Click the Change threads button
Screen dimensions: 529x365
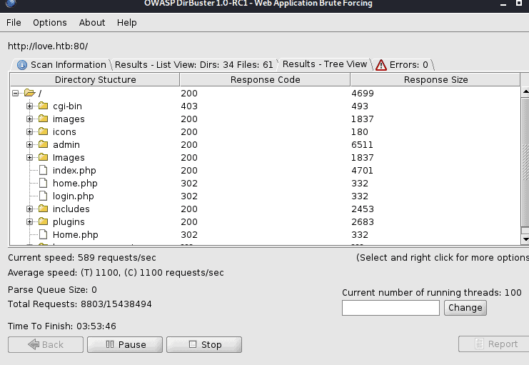[465, 308]
